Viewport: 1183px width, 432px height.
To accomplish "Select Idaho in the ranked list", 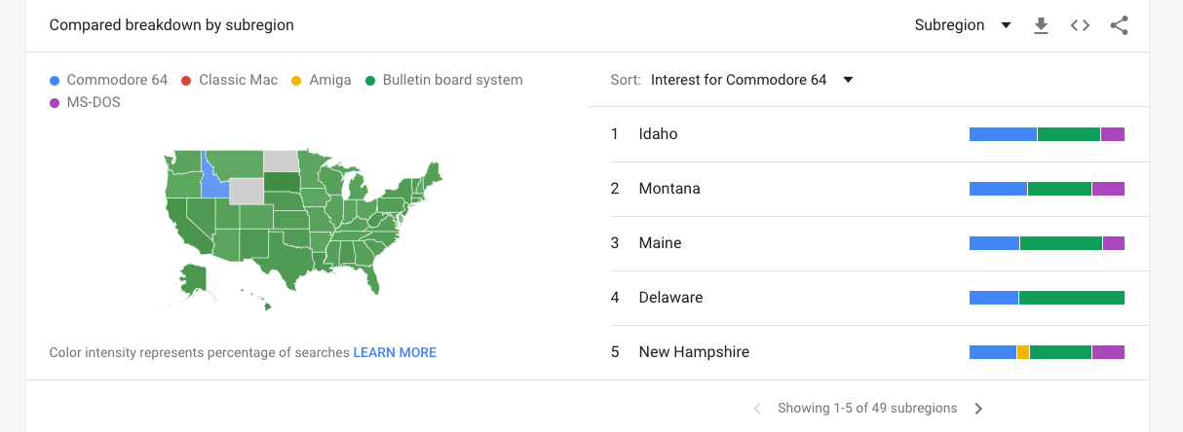I will (658, 134).
